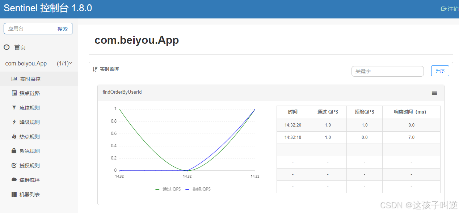Click the 通过 QPS column header

[328, 112]
